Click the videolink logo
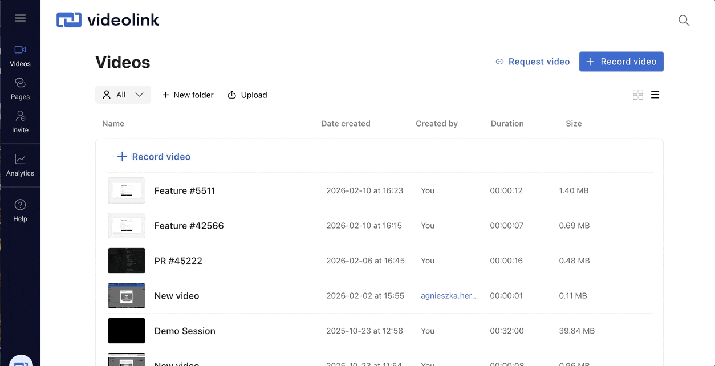This screenshot has width=715, height=366. pos(108,21)
